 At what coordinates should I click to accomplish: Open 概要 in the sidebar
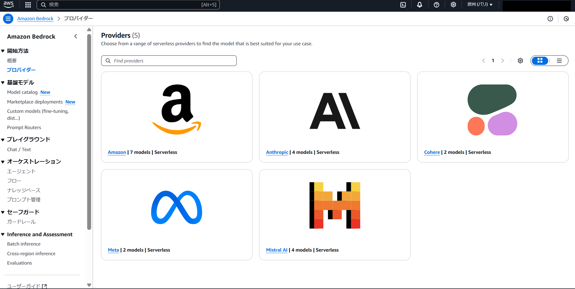[12, 61]
